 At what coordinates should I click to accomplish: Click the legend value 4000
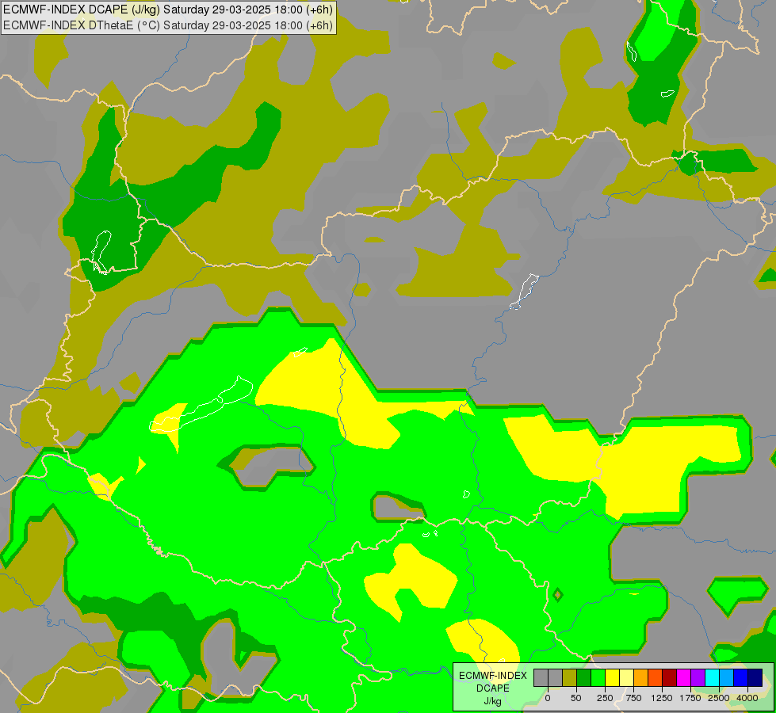(747, 698)
